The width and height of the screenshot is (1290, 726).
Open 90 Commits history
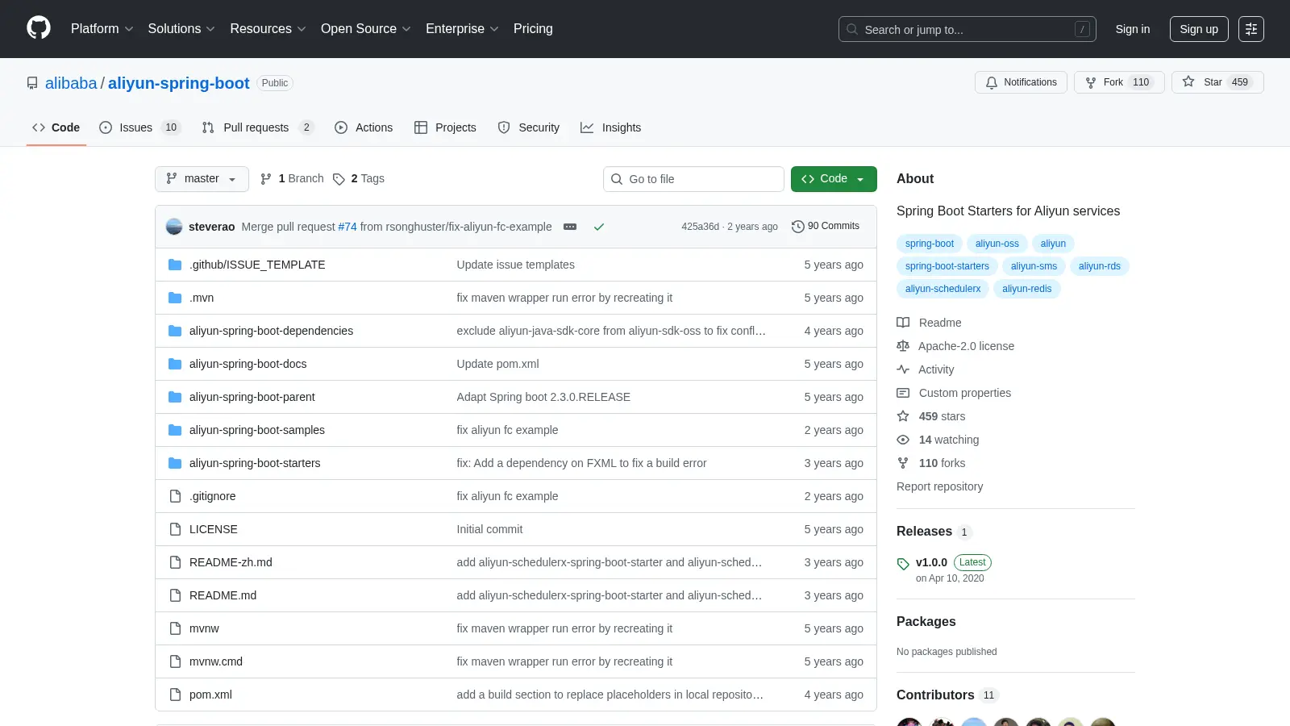pos(826,226)
